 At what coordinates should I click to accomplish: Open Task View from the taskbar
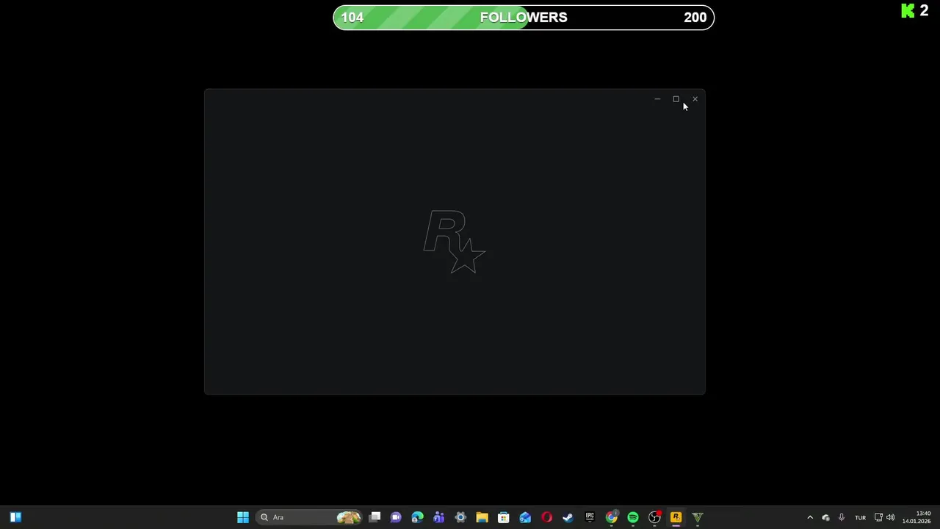(375, 517)
